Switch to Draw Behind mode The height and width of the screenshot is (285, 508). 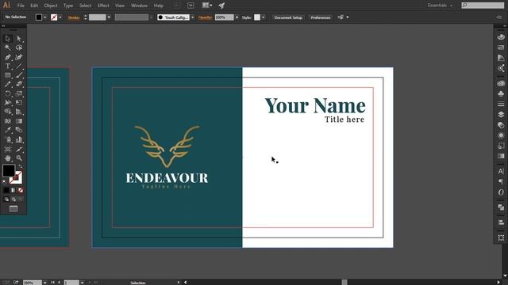coord(13,199)
